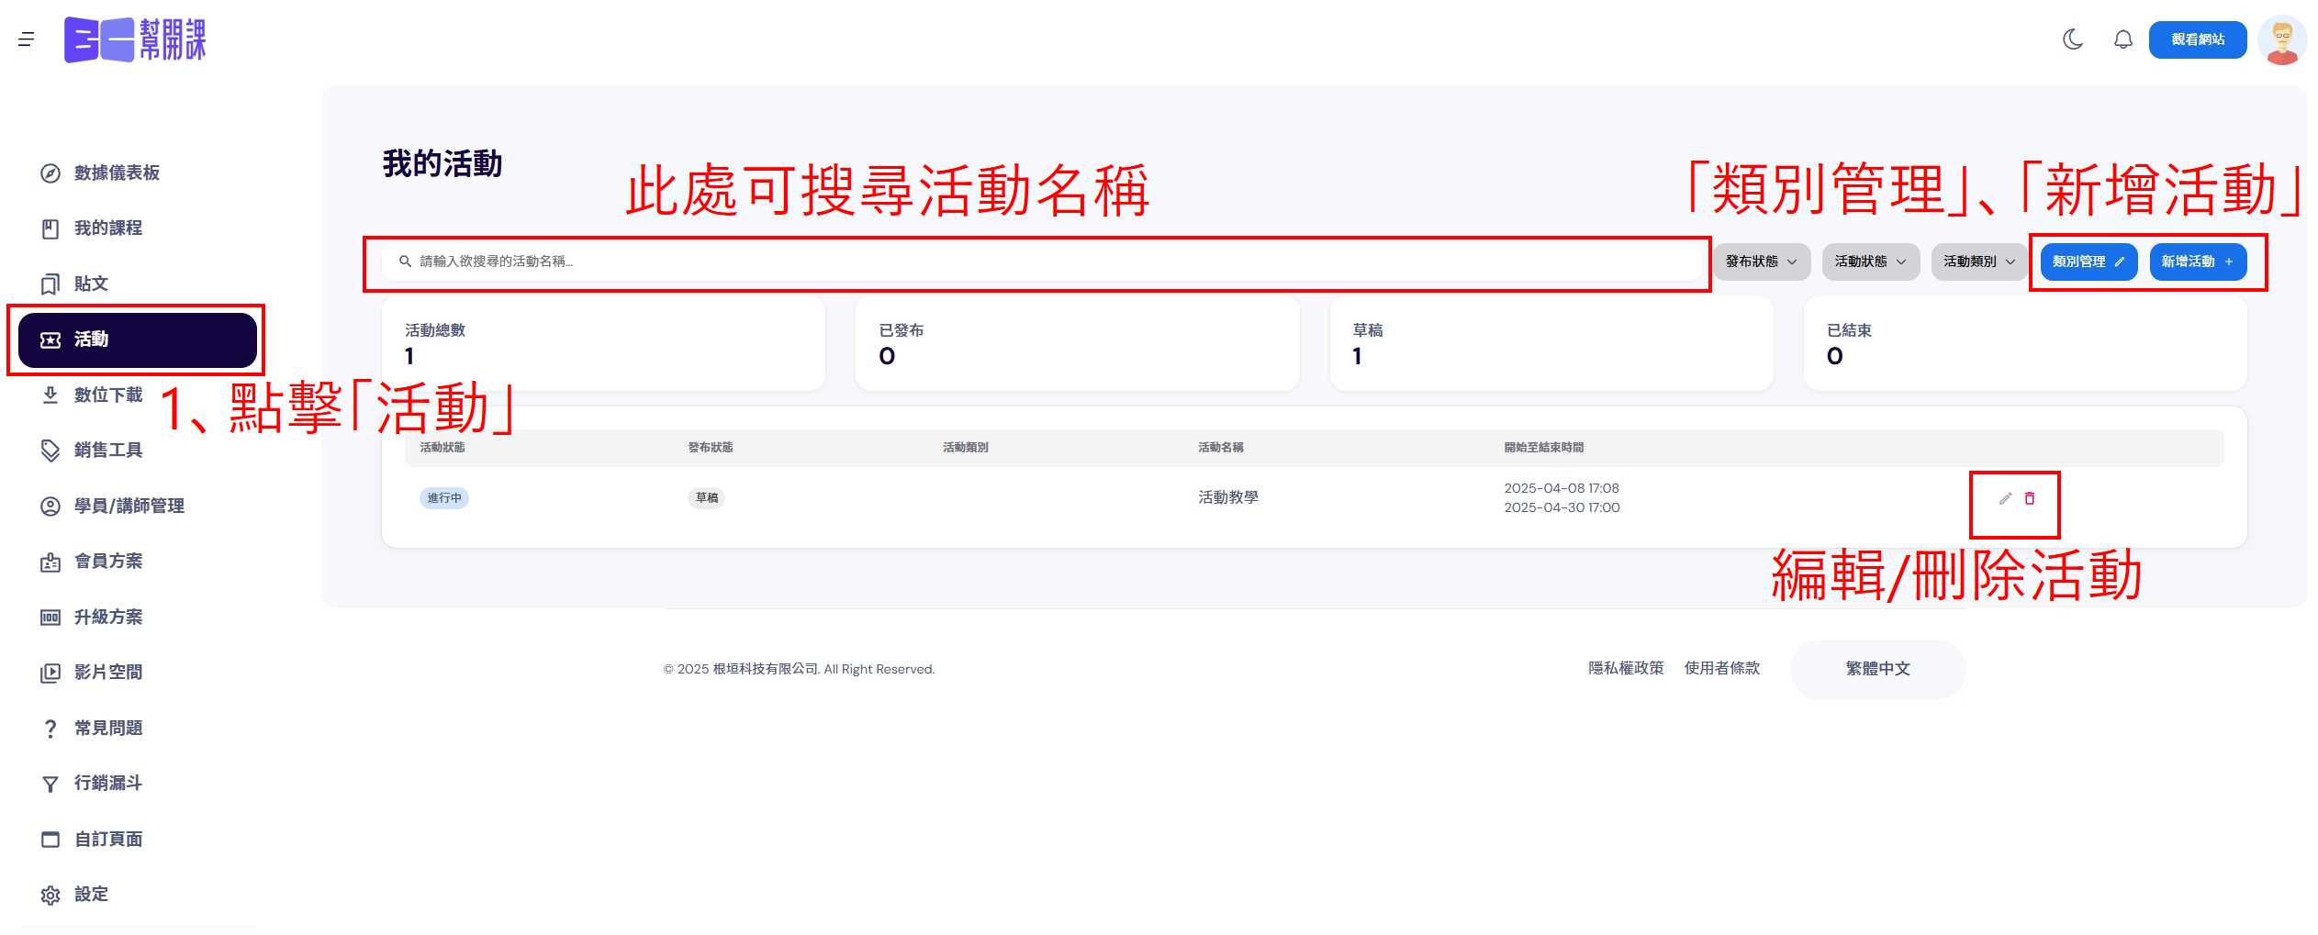Open the 繁體中文 language selector

(1877, 669)
